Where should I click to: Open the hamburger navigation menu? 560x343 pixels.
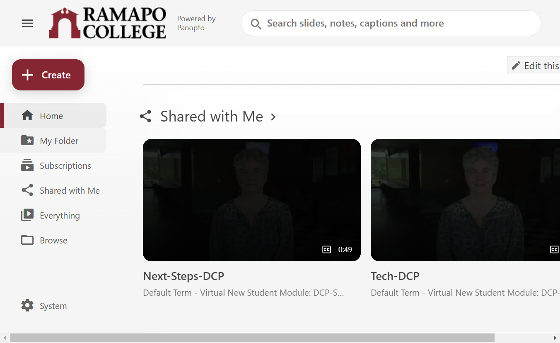[27, 23]
